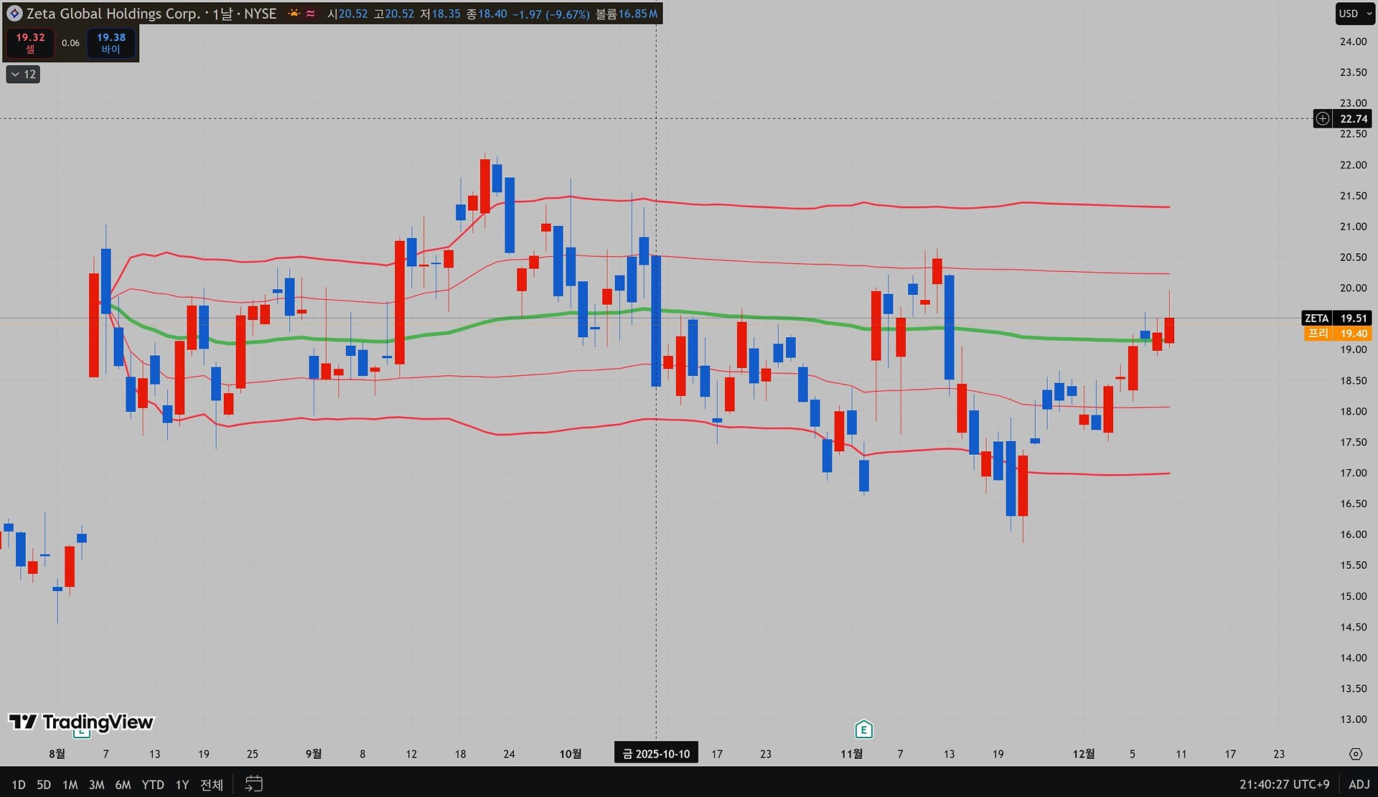Expand the 12 indicators legend

click(x=23, y=74)
